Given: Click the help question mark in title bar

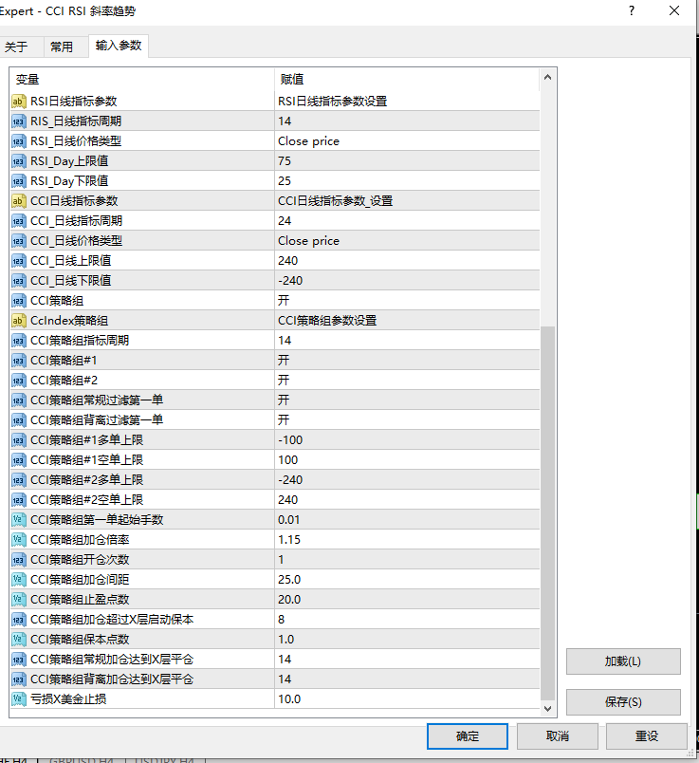Looking at the screenshot, I should tap(632, 10).
